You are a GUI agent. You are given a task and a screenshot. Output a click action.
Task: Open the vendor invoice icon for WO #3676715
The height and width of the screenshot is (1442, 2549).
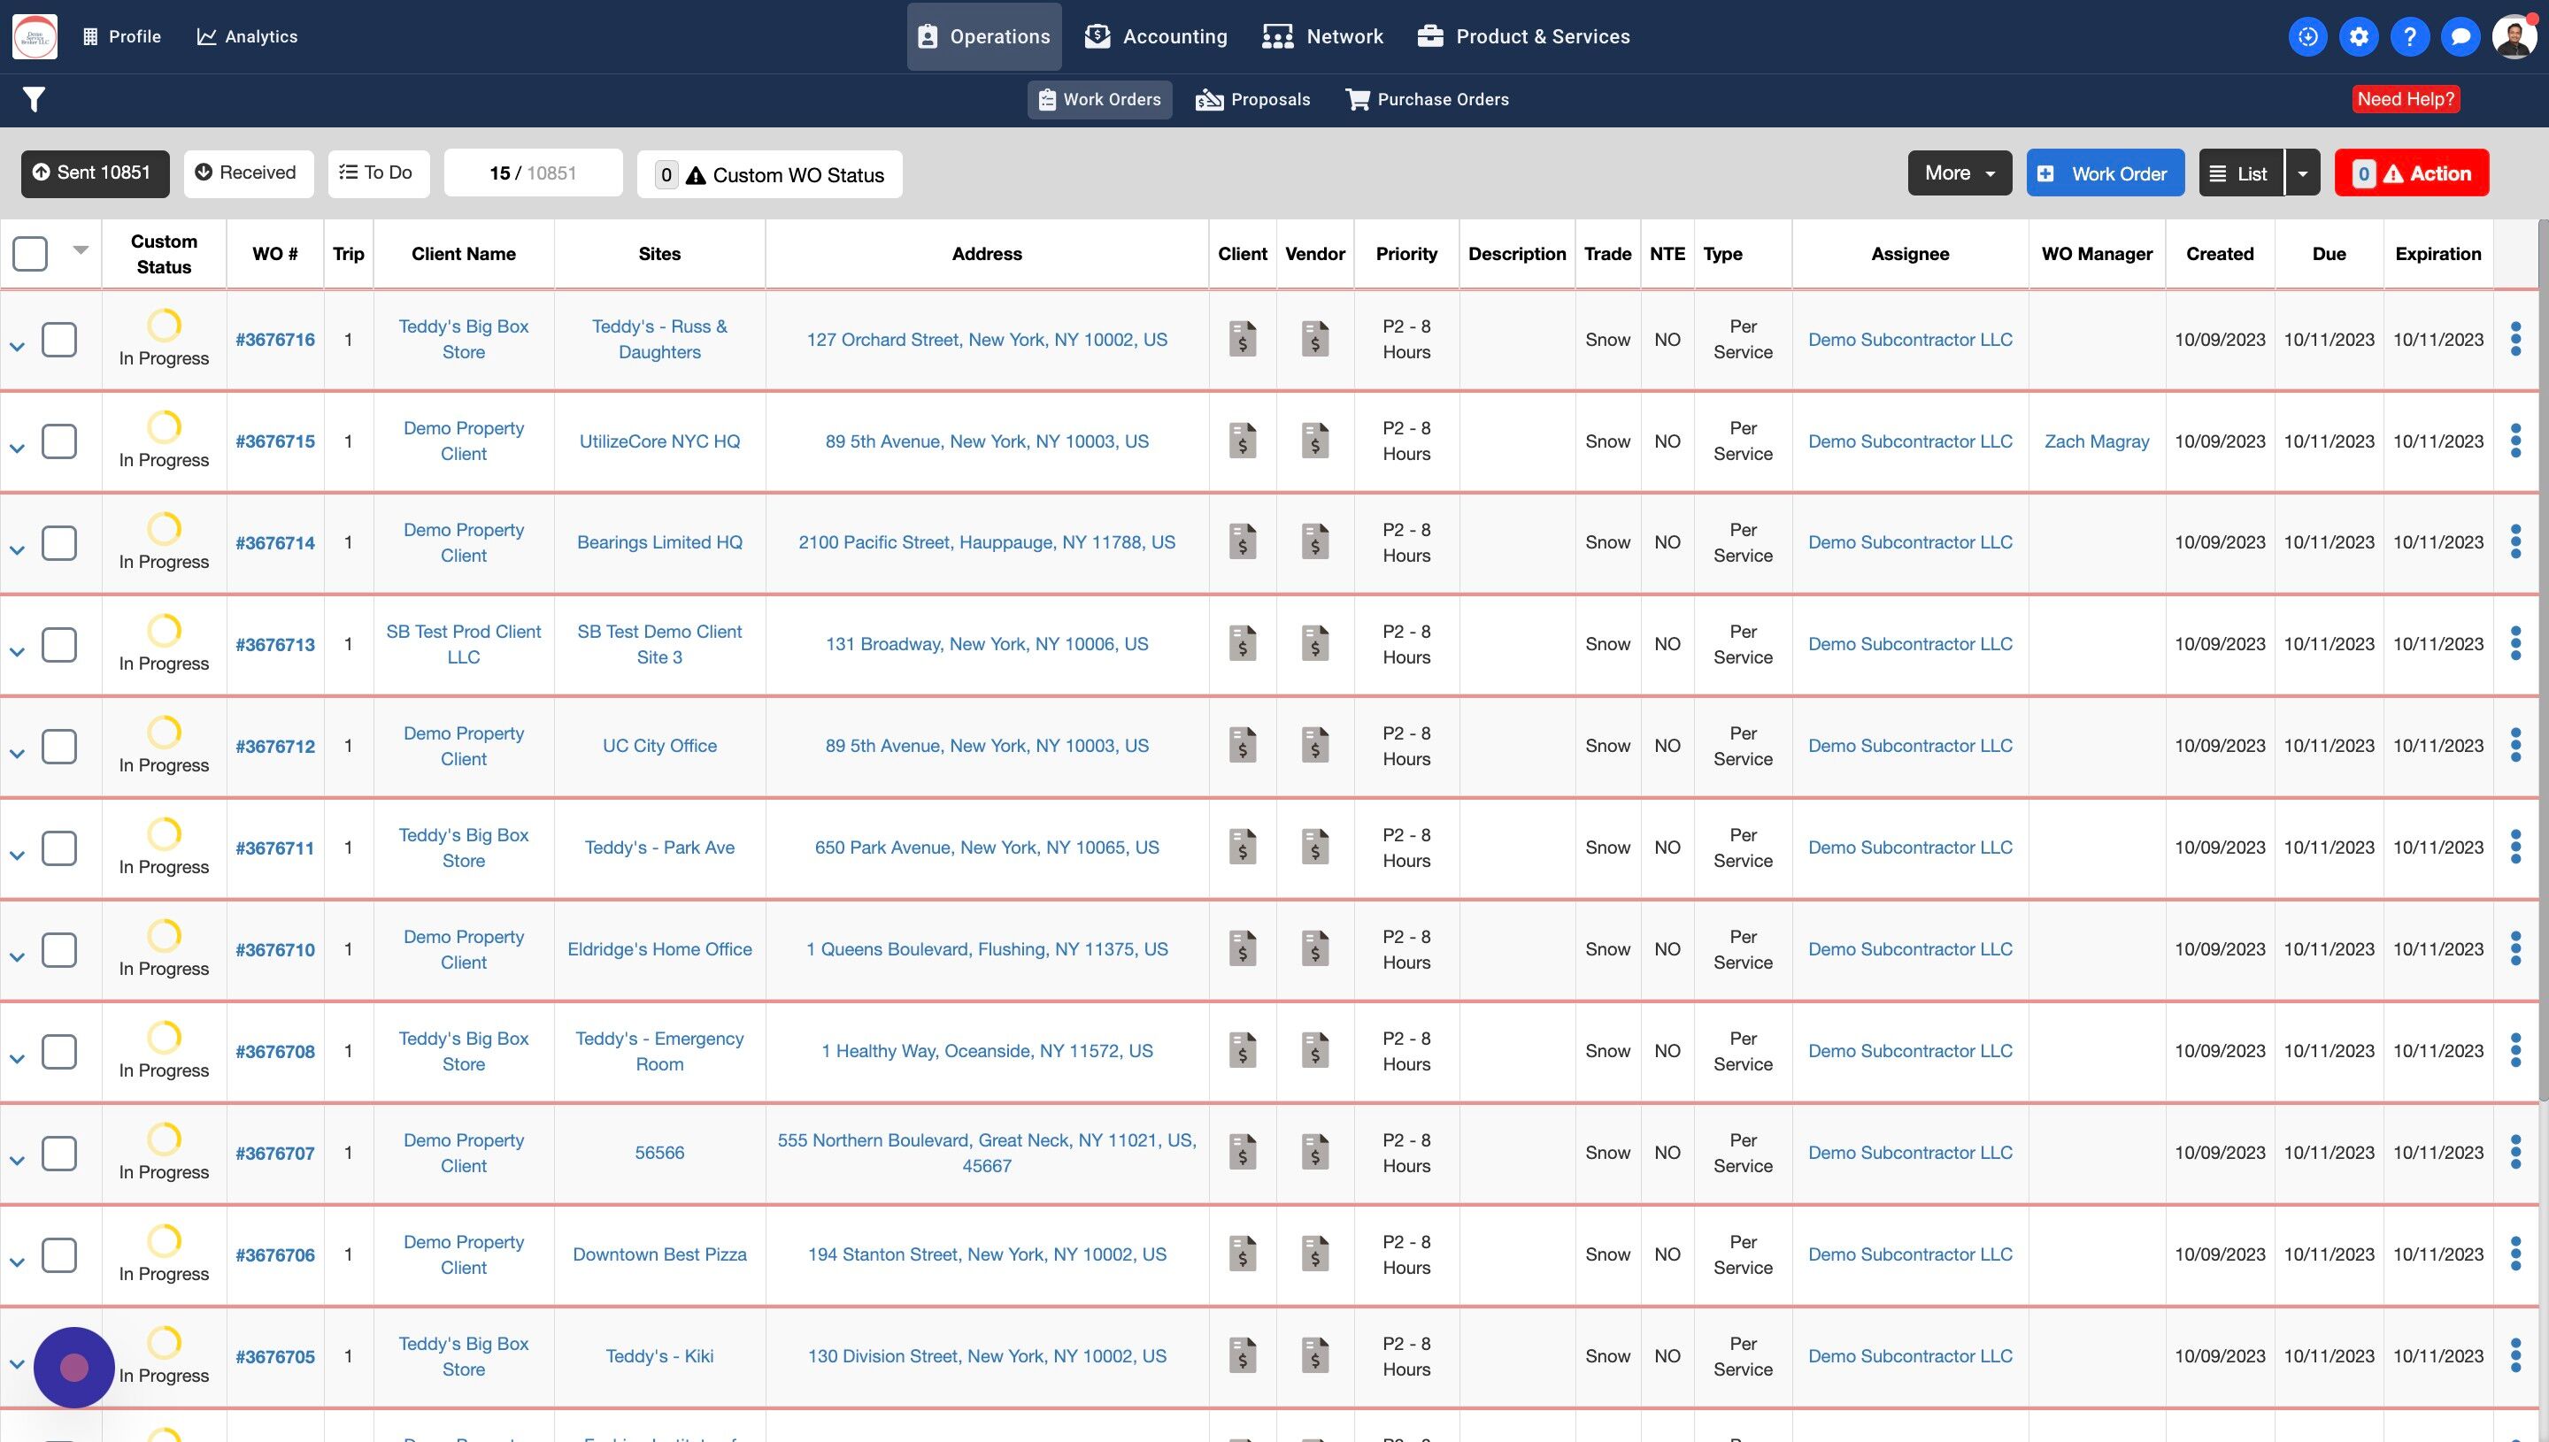tap(1315, 441)
